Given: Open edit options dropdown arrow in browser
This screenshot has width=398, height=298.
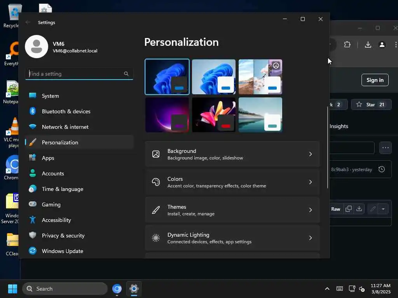Looking at the screenshot, I should tap(383, 209).
